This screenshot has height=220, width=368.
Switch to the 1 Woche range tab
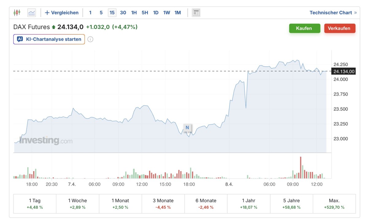pyautogui.click(x=78, y=204)
